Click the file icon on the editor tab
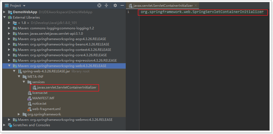Image resolution: width=273 pixels, height=134 pixels. 130,6
